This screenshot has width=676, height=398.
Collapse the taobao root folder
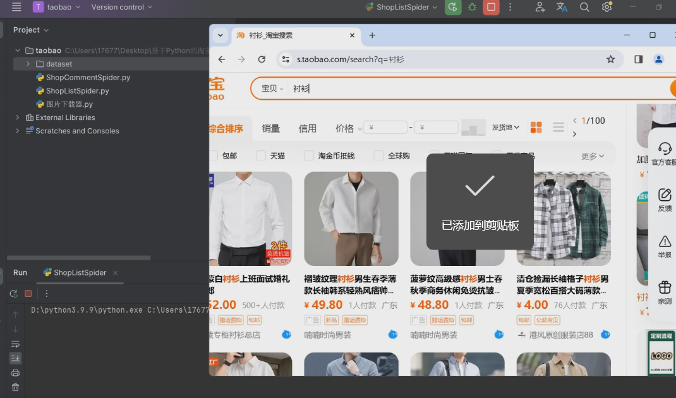click(x=18, y=51)
